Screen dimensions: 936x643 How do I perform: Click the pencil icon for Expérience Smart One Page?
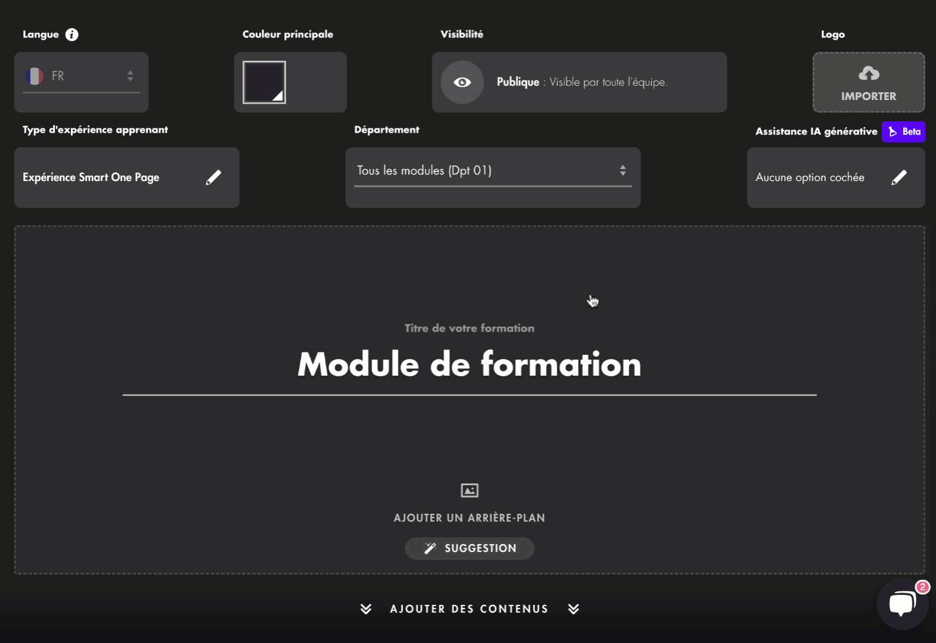(213, 177)
